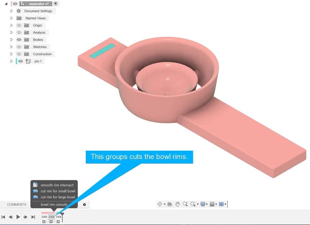This screenshot has width=310, height=225.
Task: Select the Zoom tool
Action: 185,204
